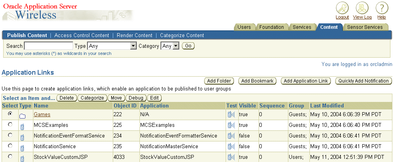Click the folder type icon for Games

click(23, 116)
